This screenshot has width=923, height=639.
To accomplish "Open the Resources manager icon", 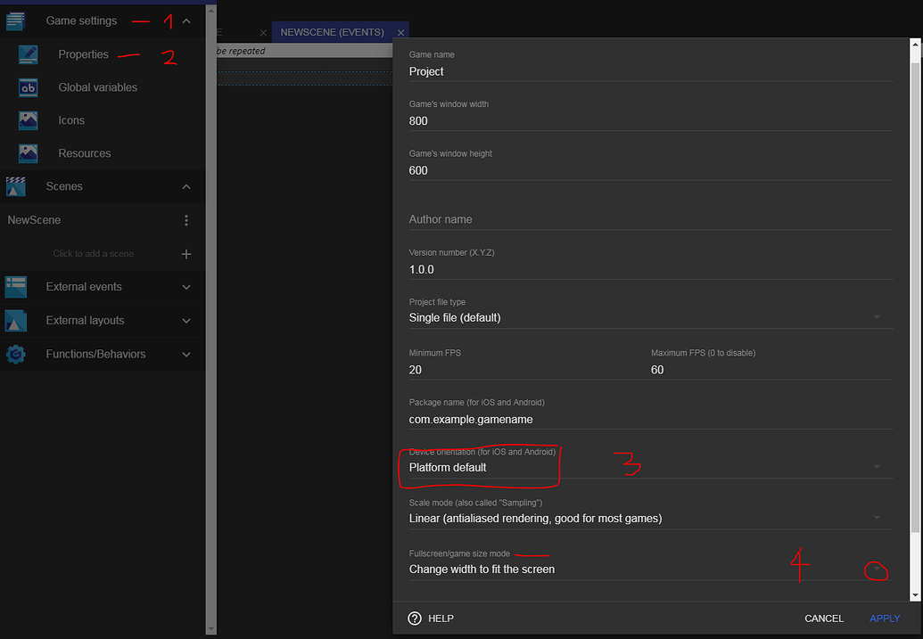I will click(x=29, y=152).
